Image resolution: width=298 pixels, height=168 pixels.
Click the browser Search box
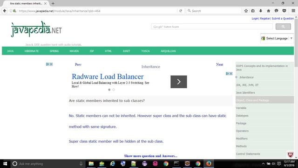[x=213, y=11]
